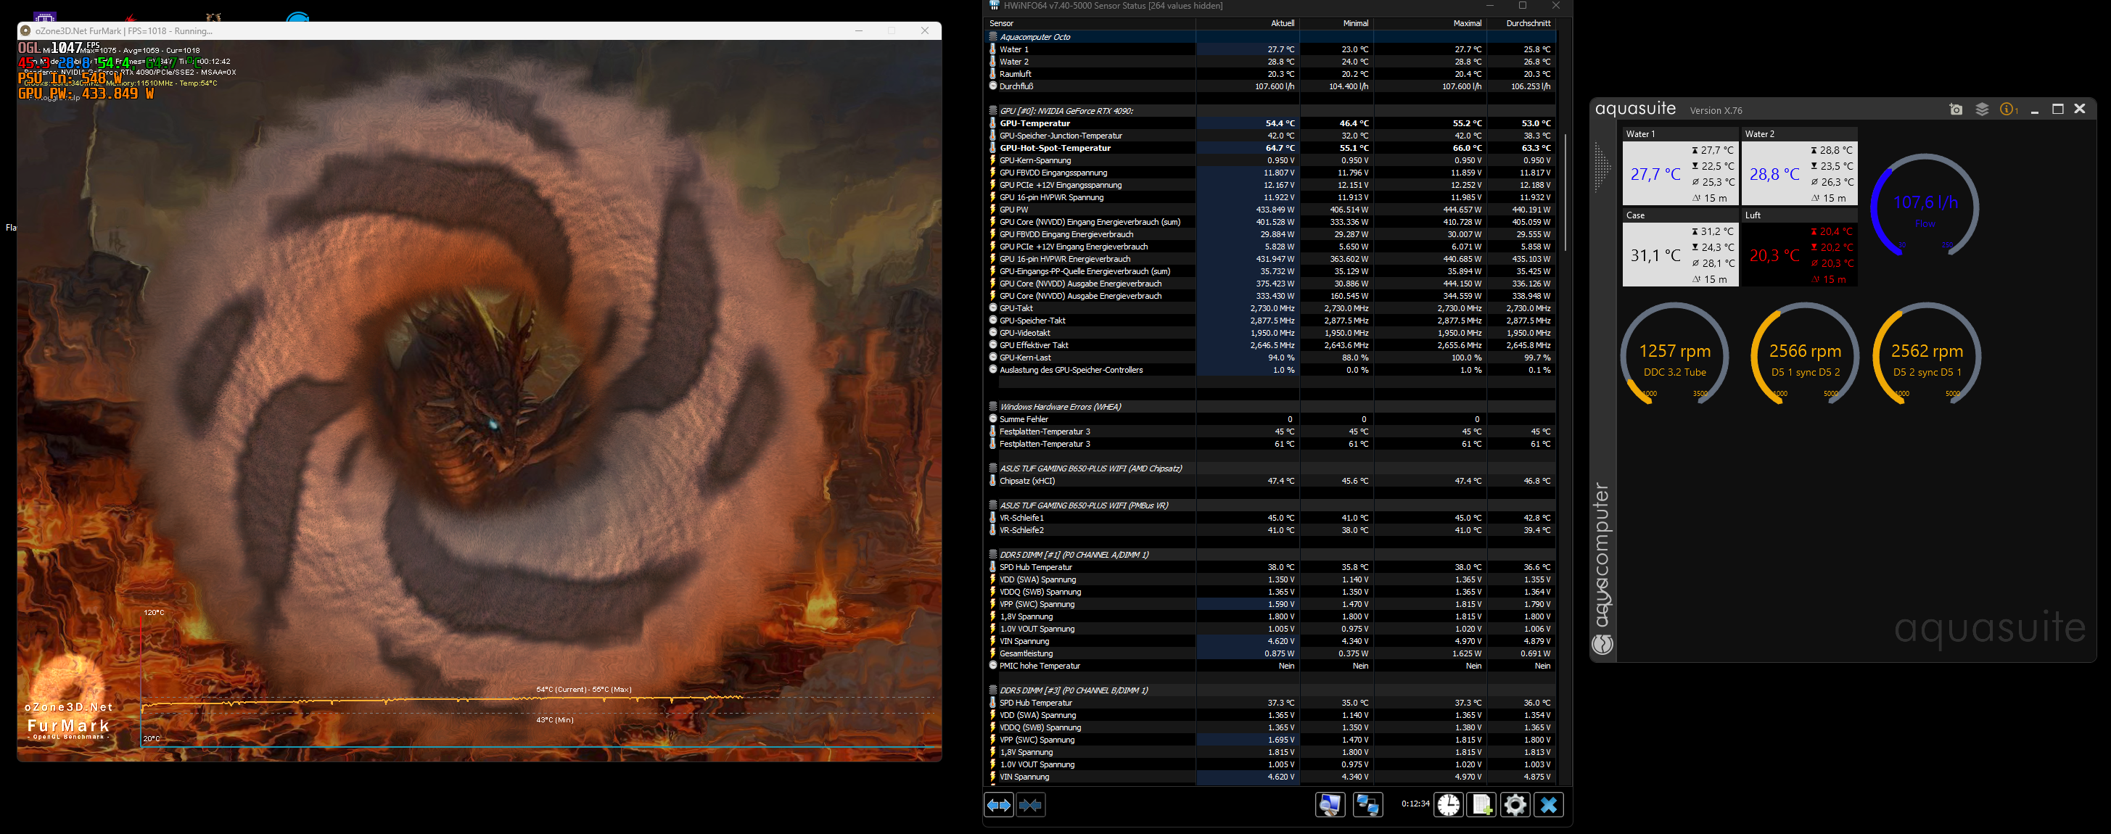Open the HWiNFO monitor-with-magnifier summary icon
This screenshot has height=834, width=2111.
click(1329, 805)
